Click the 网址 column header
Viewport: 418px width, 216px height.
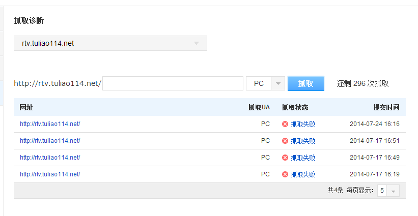[x=26, y=107]
